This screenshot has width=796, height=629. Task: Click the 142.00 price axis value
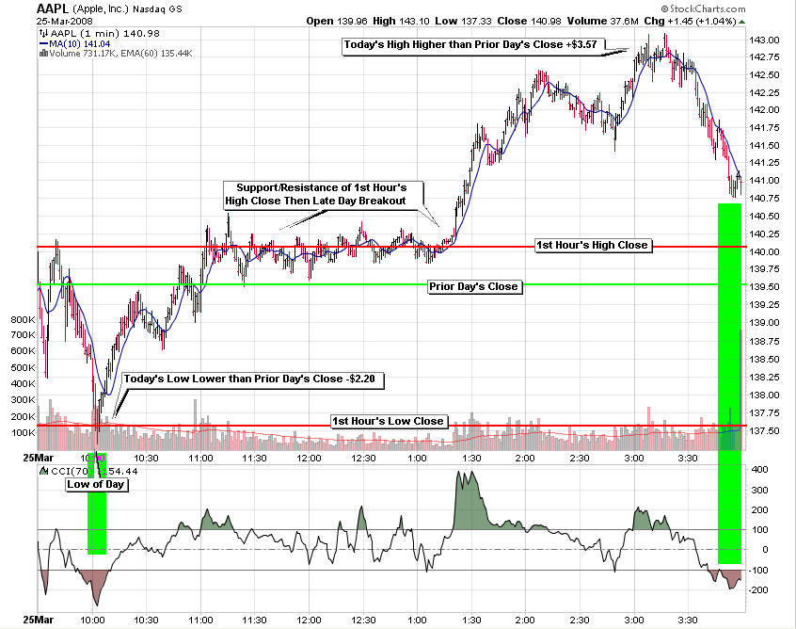(765, 110)
